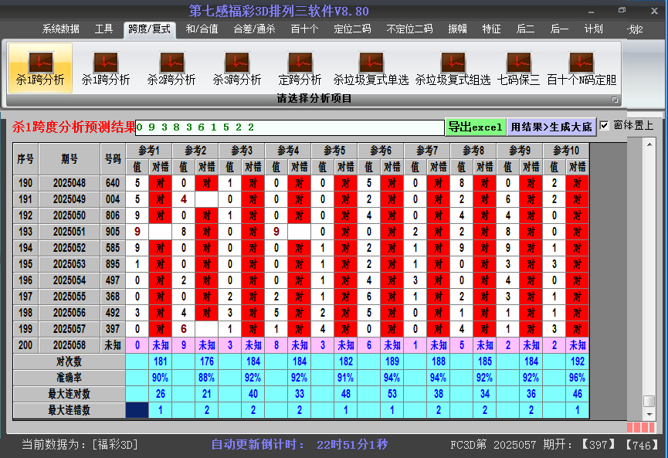
Task: Switch to the 定位二码 tab
Action: (352, 29)
